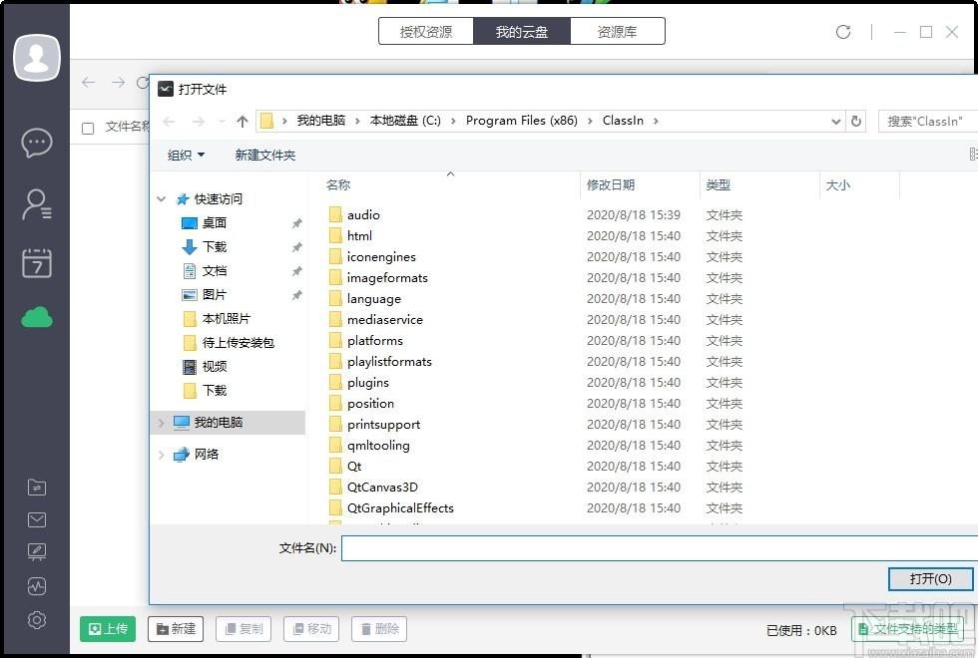Viewport: 978px width, 658px height.
Task: Go back in ClassIn cloud disk navigation
Action: [89, 82]
